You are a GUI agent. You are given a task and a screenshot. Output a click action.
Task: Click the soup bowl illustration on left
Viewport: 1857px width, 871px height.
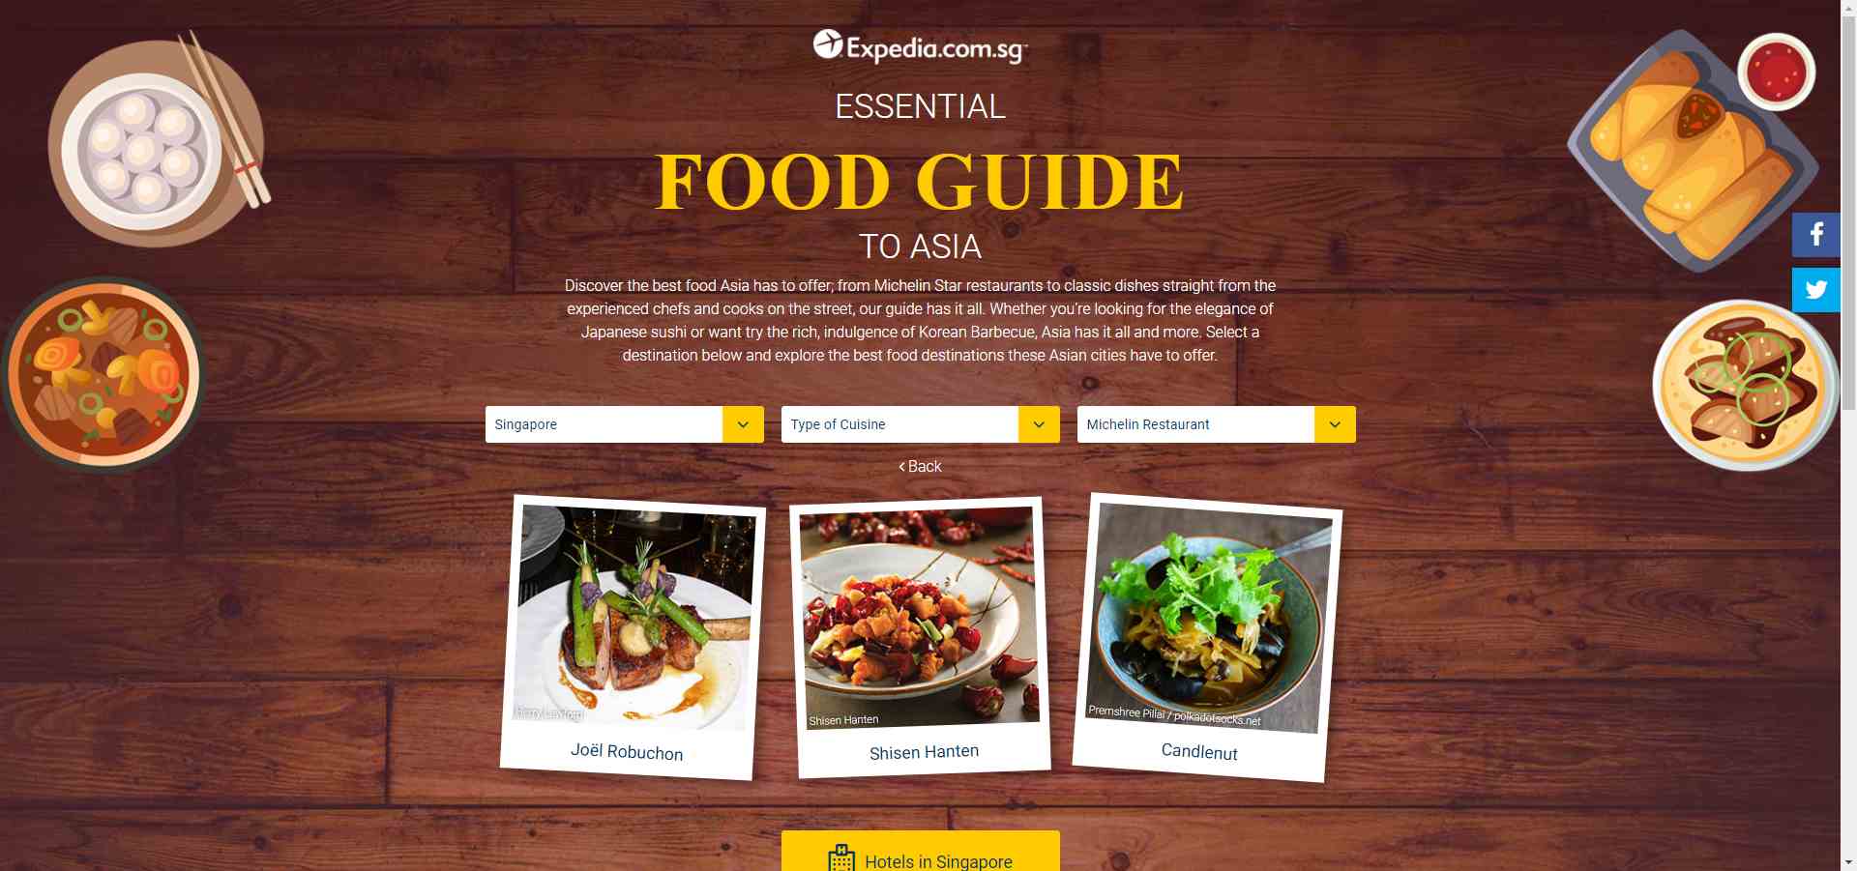click(x=103, y=374)
